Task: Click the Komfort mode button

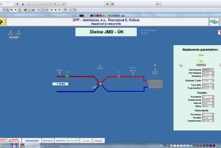Action: pyautogui.click(x=201, y=65)
